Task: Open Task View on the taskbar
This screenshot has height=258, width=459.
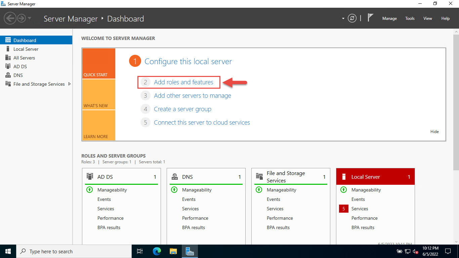Action: [140, 251]
